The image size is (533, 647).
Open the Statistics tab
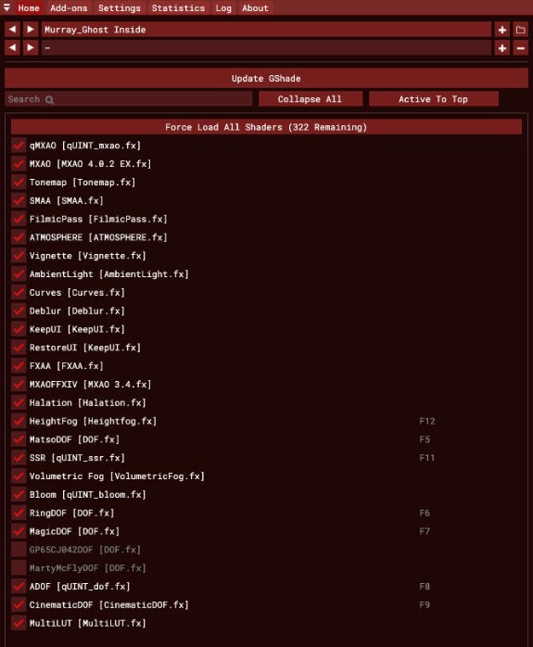pyautogui.click(x=178, y=7)
